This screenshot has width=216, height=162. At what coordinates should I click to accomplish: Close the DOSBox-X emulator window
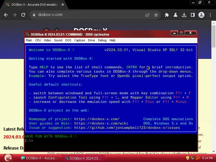coord(191,33)
